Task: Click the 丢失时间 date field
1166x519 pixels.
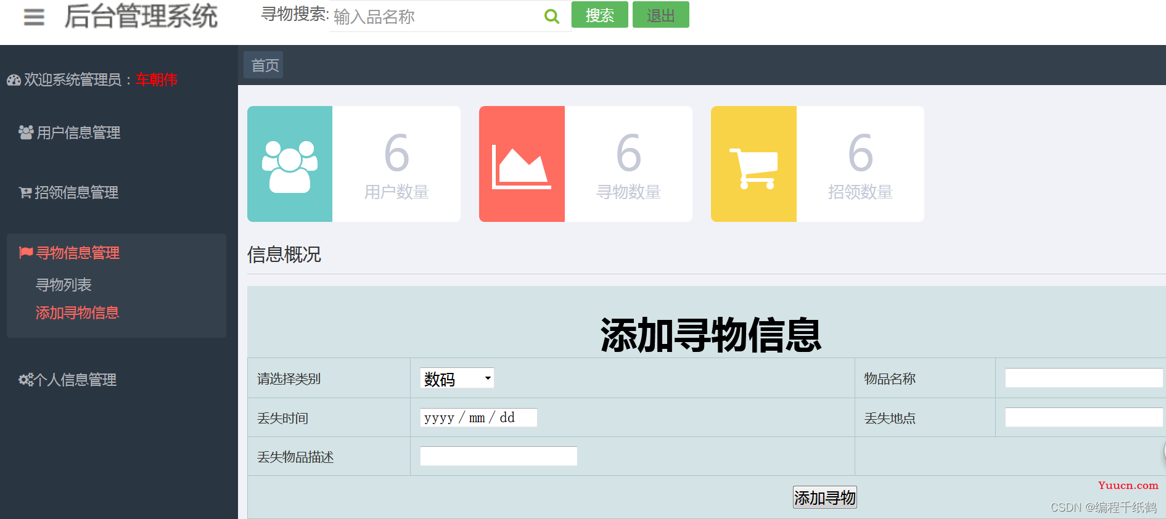Action: tap(478, 418)
